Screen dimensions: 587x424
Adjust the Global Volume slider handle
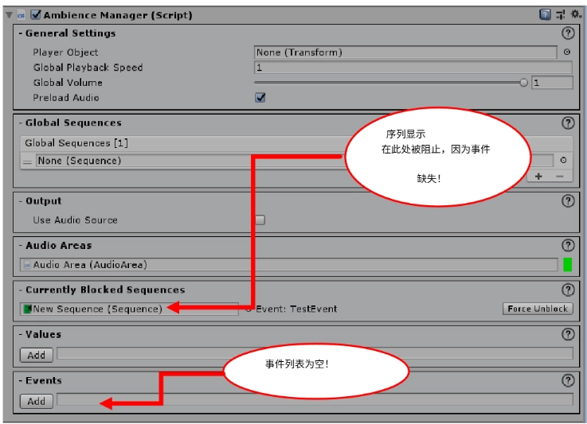[x=523, y=83]
